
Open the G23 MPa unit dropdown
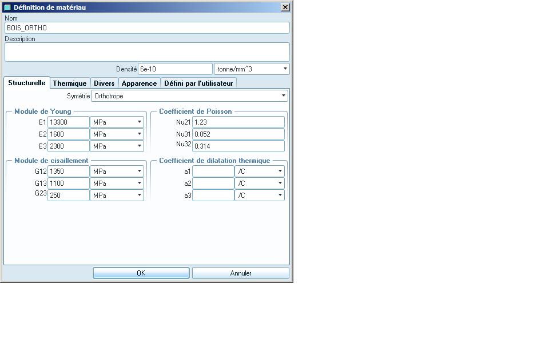click(x=117, y=196)
